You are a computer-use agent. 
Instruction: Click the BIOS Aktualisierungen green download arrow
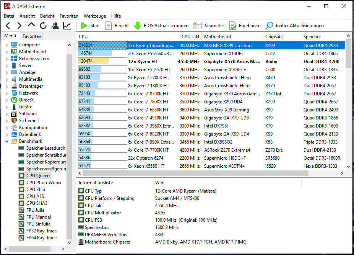138,26
